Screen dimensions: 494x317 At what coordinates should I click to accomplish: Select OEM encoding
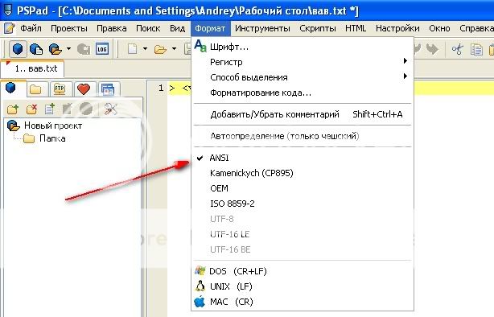click(x=303, y=188)
